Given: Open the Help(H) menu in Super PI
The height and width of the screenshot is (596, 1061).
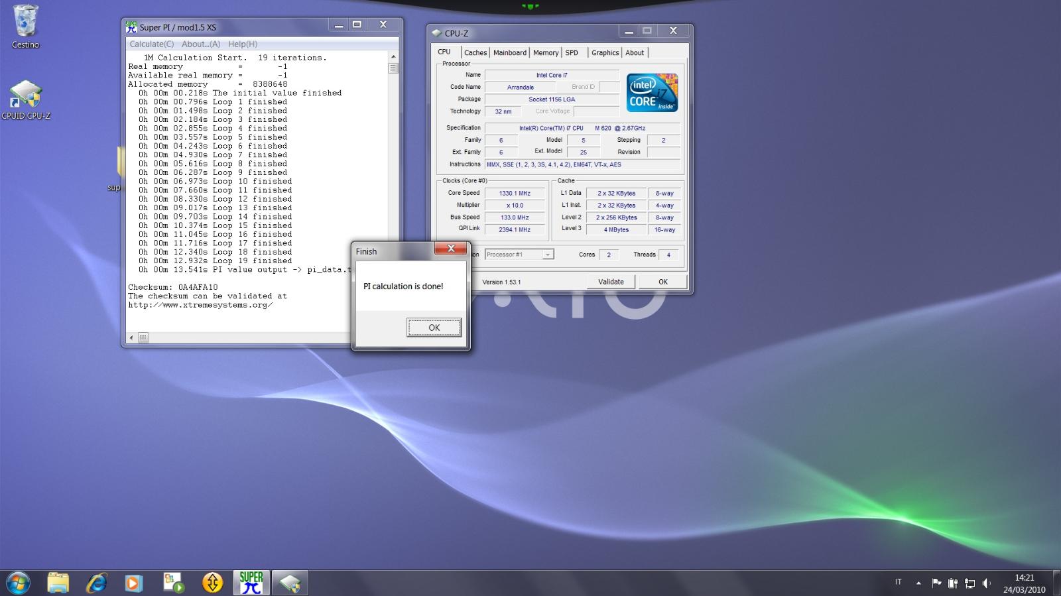Looking at the screenshot, I should (x=243, y=44).
